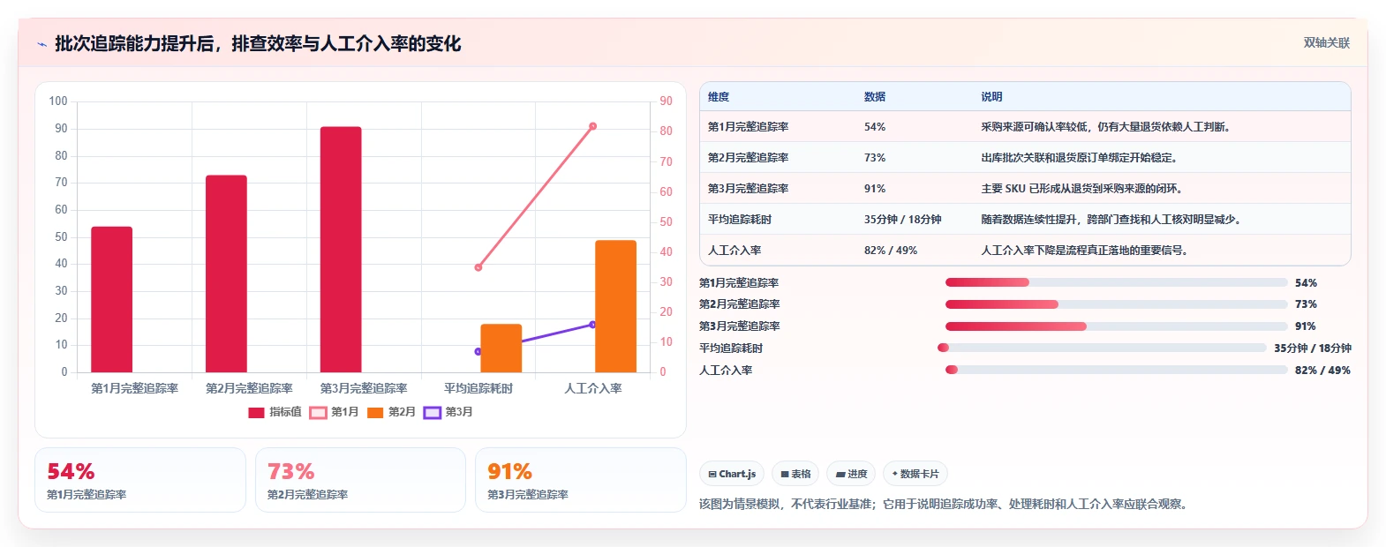Click the red bar above 第2月完整追踪率 axis label
1386x547 pixels.
(x=226, y=273)
